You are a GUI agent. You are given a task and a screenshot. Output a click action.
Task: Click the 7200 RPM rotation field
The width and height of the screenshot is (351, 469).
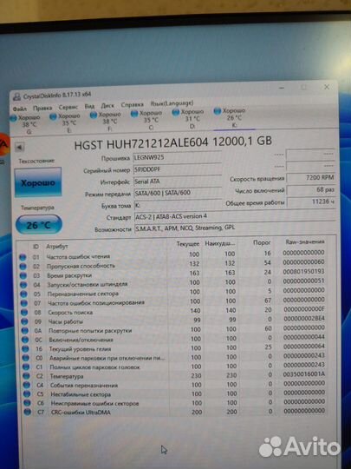click(311, 178)
